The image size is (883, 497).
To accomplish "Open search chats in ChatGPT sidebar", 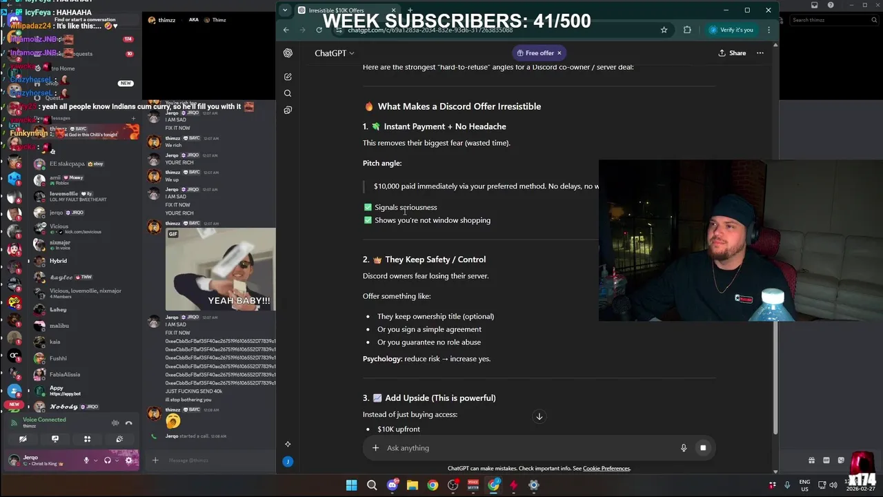I will pos(288,93).
